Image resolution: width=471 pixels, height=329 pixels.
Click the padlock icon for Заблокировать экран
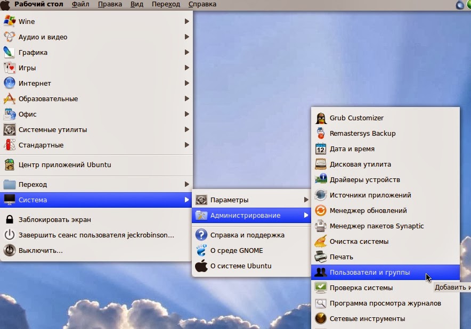[10, 219]
